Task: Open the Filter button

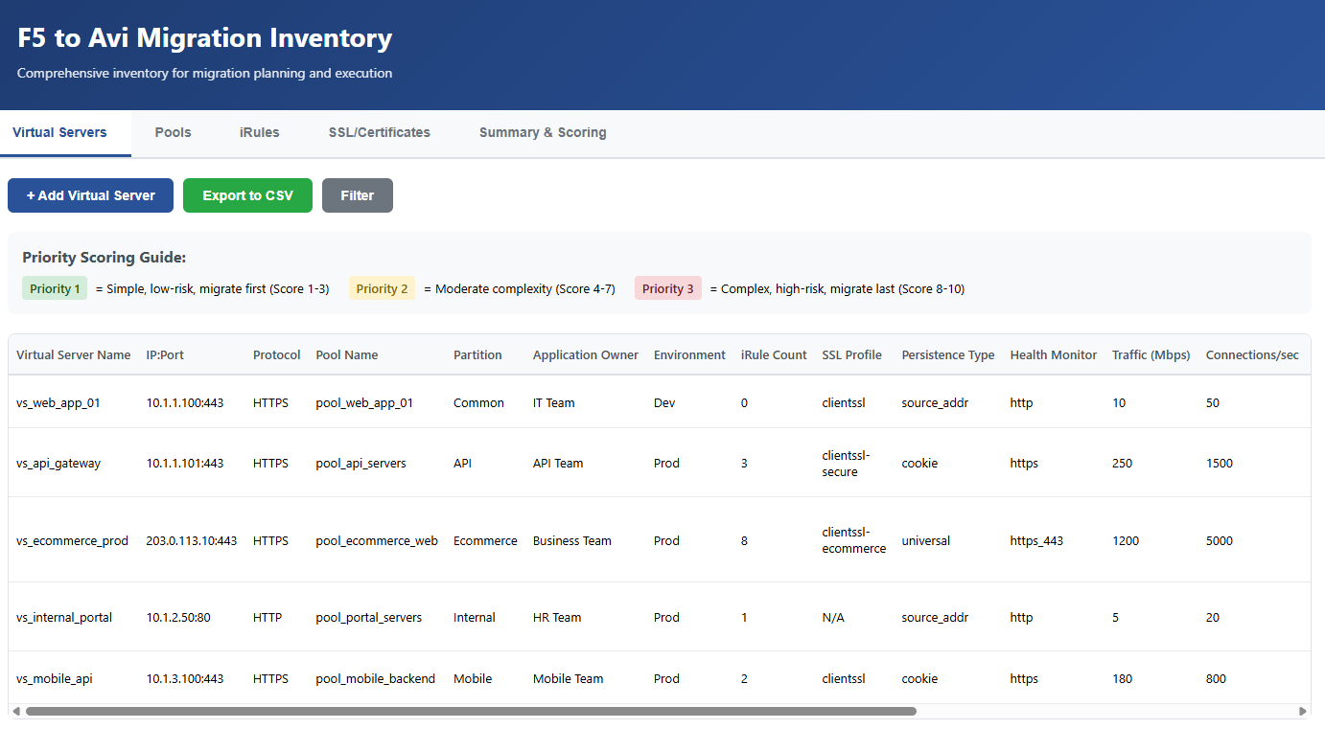Action: [357, 195]
